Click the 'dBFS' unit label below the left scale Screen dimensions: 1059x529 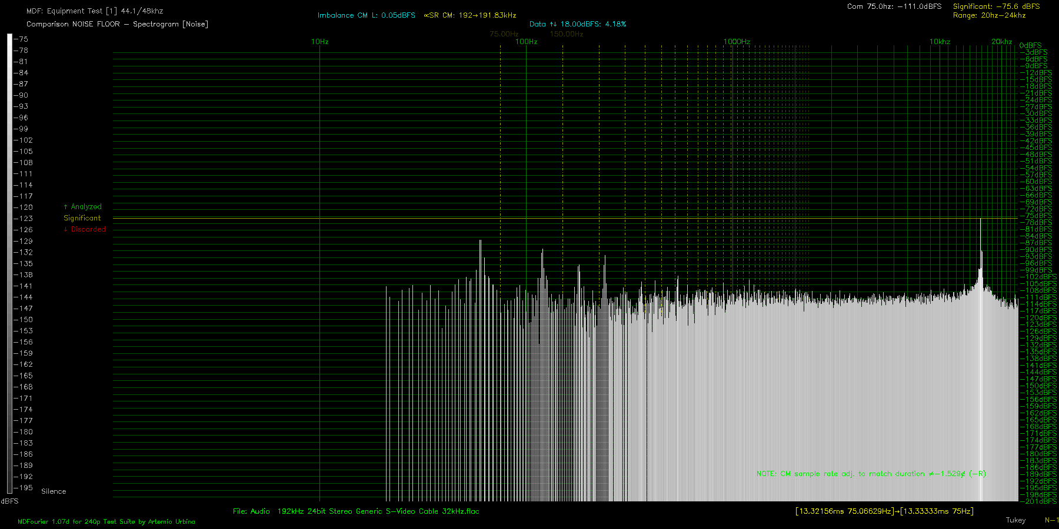[10, 501]
